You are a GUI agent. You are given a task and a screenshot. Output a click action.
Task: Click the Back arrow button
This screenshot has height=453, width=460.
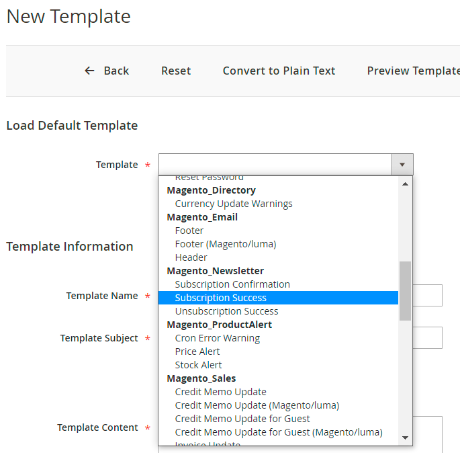click(106, 71)
